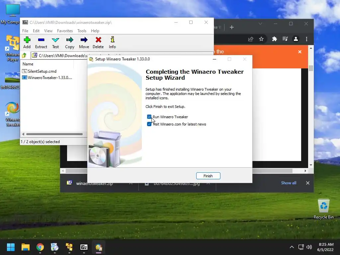The image size is (340, 255).
Task: Click the Delete icon in 7-Zip toolbar
Action: coord(98,42)
